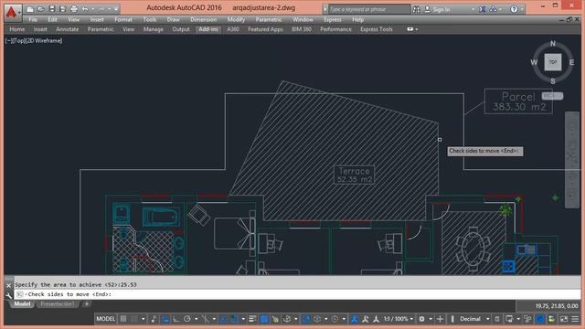Screen dimensions: 585x329
Task: Click the annotation scale sync icon in status bar
Action: (365, 319)
